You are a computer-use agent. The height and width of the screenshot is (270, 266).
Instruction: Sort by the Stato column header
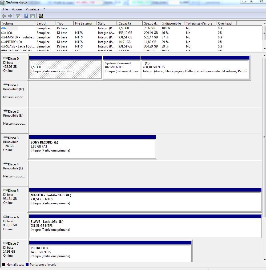click(107, 23)
